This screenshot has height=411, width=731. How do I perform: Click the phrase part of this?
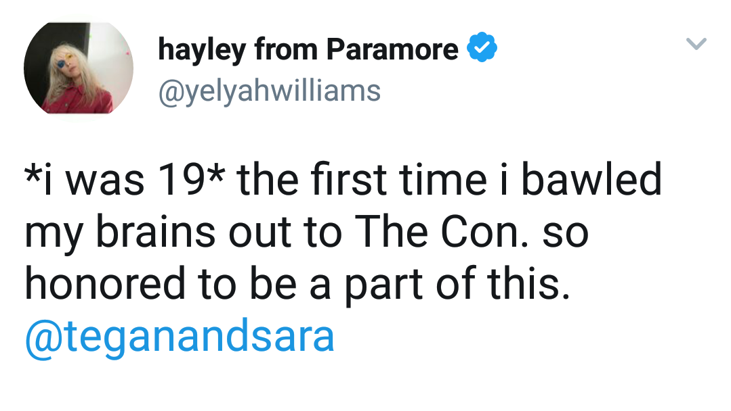point(457,285)
